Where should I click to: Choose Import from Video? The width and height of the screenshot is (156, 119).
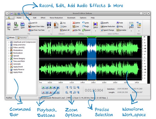point(36,26)
